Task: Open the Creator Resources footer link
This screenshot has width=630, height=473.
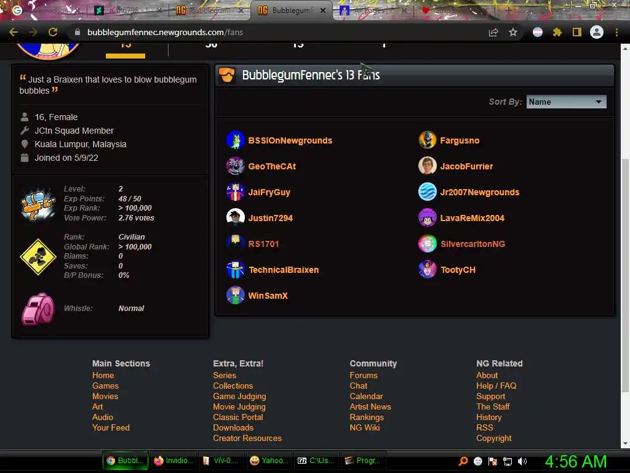Action: [x=247, y=438]
